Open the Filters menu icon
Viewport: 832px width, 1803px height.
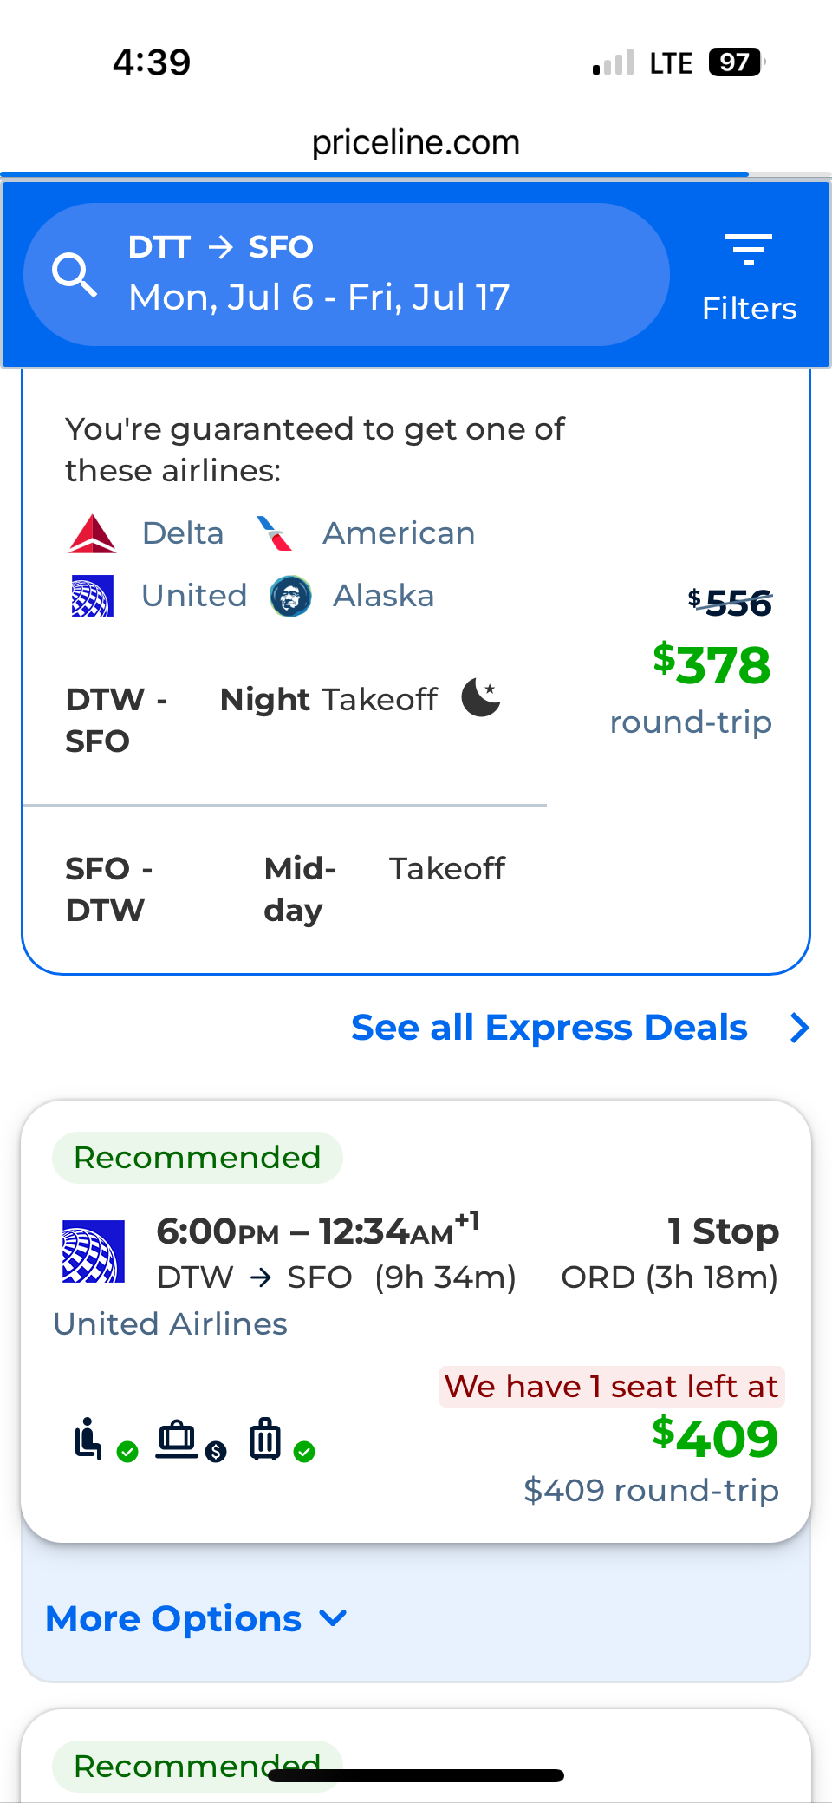tap(749, 250)
